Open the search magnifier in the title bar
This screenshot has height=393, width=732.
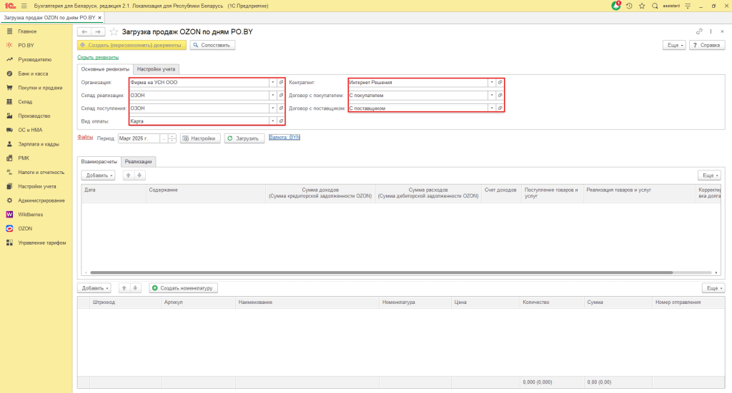(655, 6)
